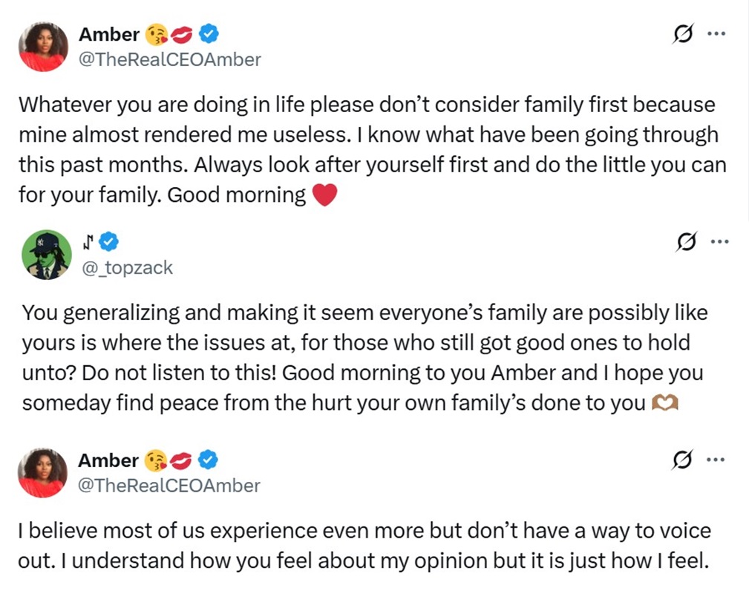Open more options on Amber's family-first tweet
This screenshot has height=594, width=749.
(716, 34)
